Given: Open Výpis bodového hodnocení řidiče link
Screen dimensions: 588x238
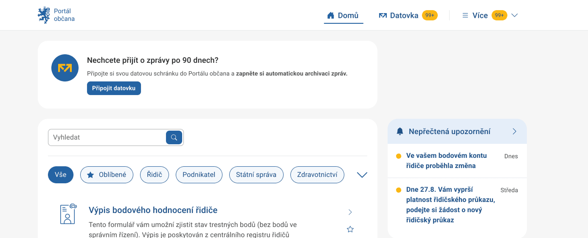Looking at the screenshot, I should [153, 210].
